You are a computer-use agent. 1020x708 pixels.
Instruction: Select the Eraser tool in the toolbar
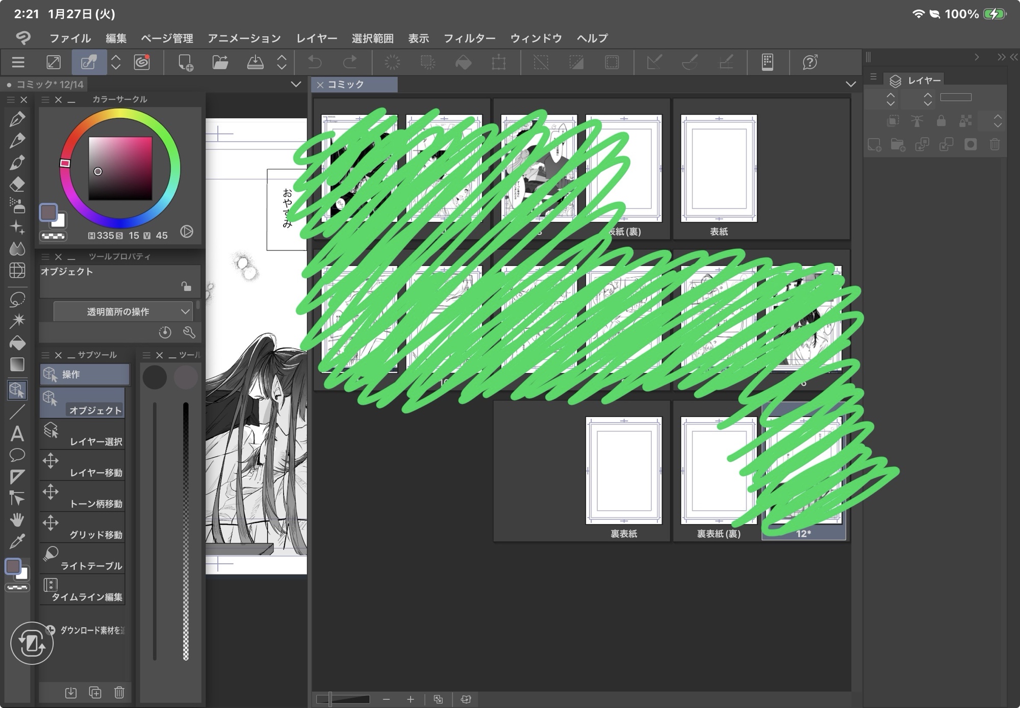(17, 184)
